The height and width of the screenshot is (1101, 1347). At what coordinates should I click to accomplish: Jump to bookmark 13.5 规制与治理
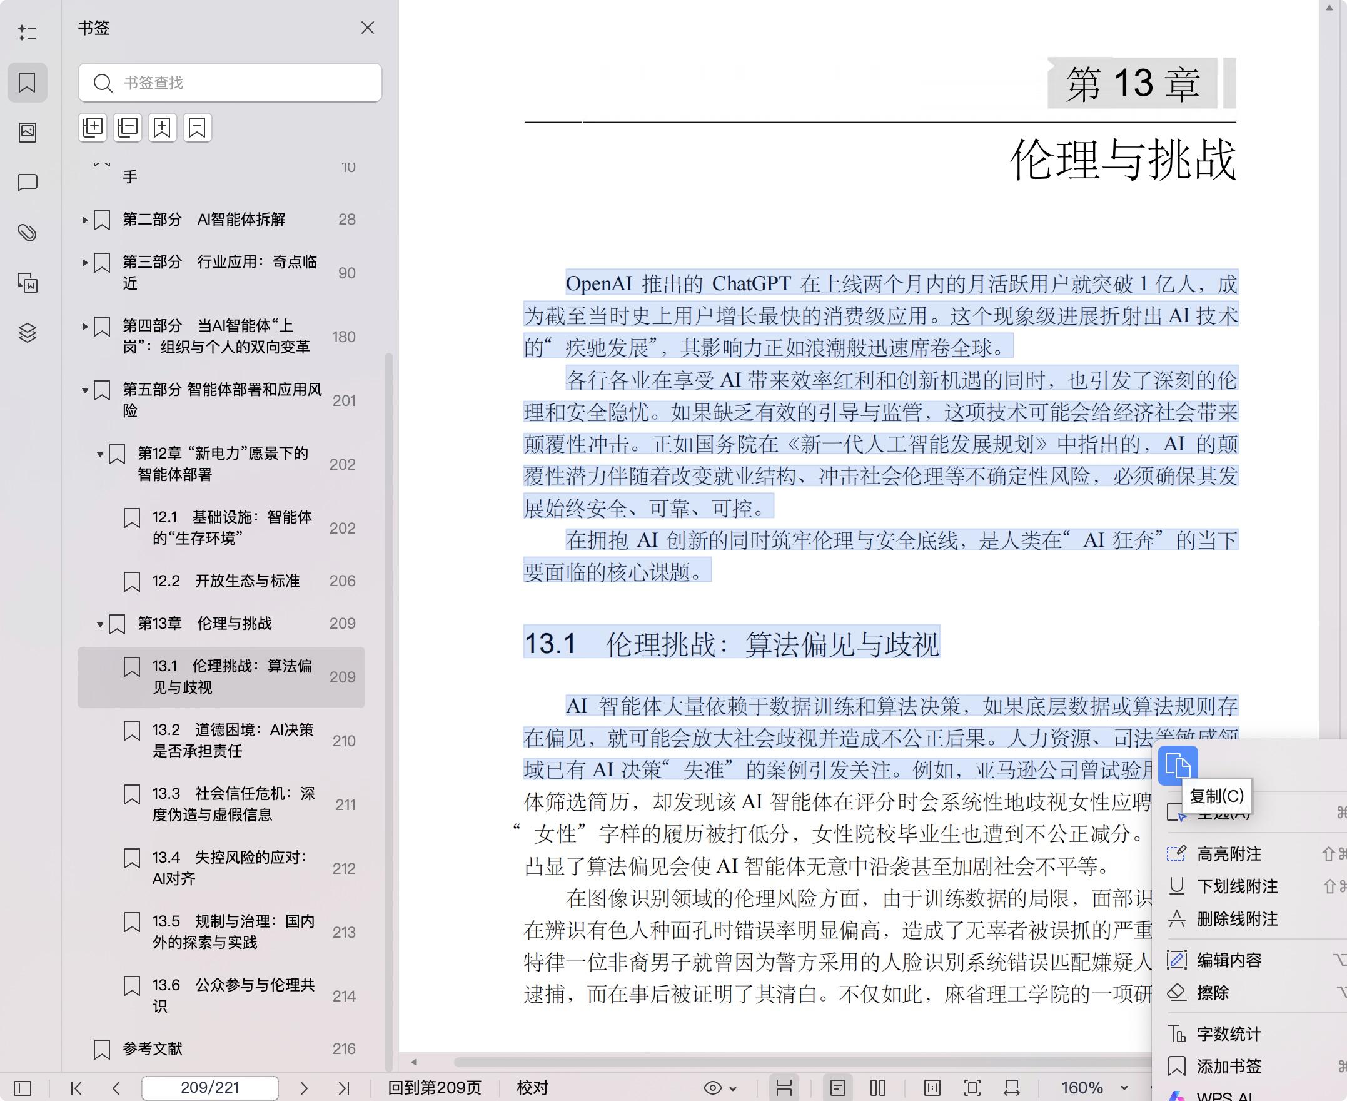tap(221, 932)
